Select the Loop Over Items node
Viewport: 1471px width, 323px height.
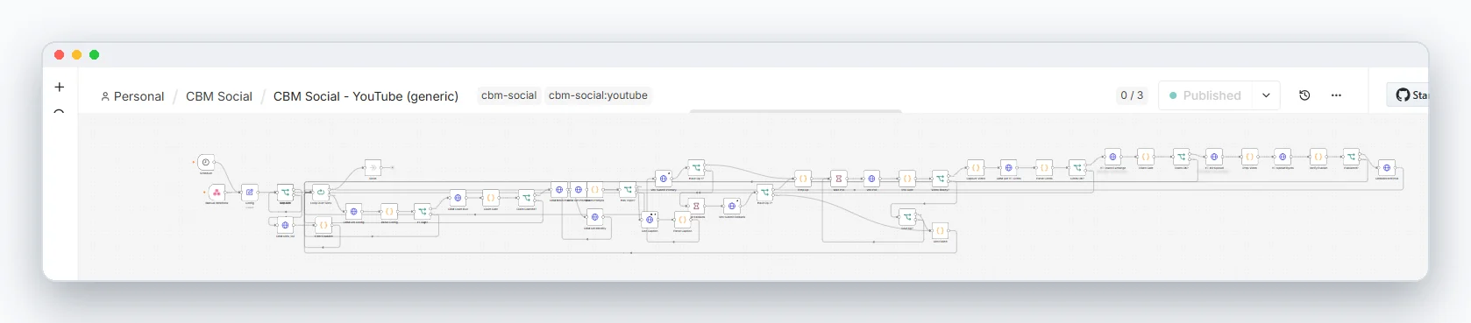click(x=321, y=192)
